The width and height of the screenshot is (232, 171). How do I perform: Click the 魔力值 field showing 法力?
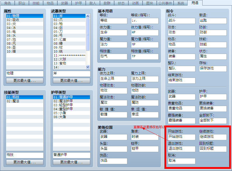click(x=113, y=45)
